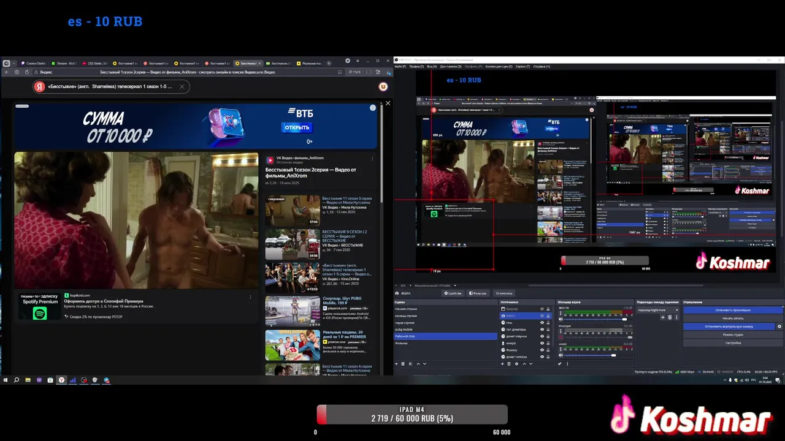Open переход Nightmare transition dropdown
The width and height of the screenshot is (785, 441).
[657, 310]
